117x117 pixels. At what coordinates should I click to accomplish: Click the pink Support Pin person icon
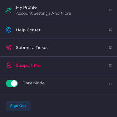click(x=9, y=66)
